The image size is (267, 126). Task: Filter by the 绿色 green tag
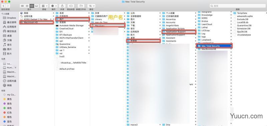point(8,108)
